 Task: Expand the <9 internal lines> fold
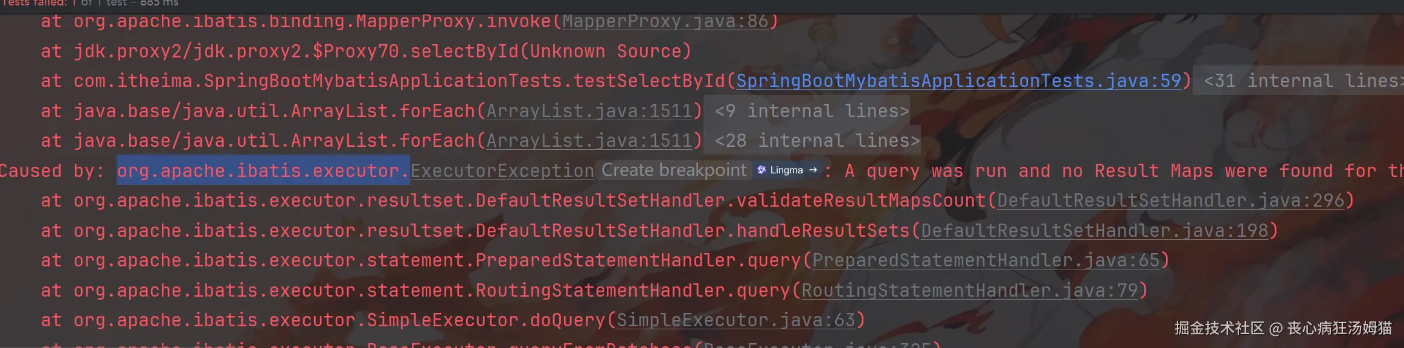point(811,111)
